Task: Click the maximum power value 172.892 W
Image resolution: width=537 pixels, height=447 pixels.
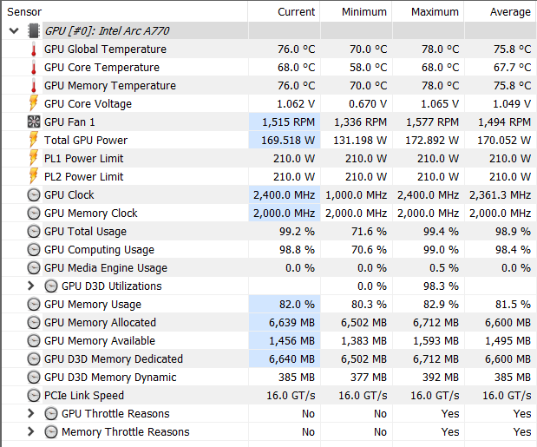Action: tap(432, 140)
